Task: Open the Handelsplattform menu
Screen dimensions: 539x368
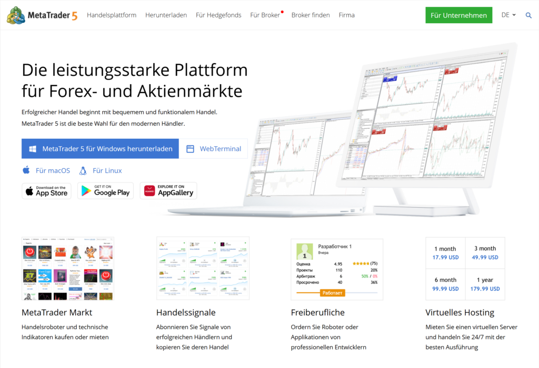Action: click(112, 15)
